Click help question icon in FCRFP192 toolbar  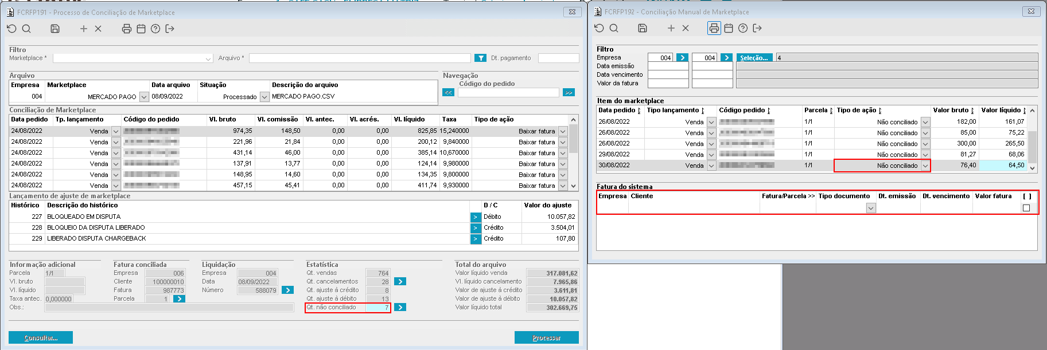click(x=743, y=28)
